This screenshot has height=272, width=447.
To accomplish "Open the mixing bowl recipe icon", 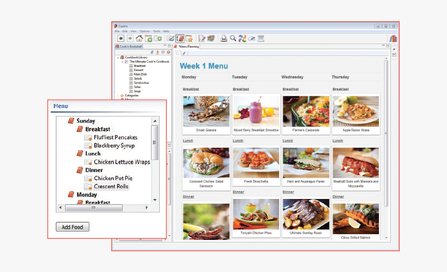I will click(170, 38).
